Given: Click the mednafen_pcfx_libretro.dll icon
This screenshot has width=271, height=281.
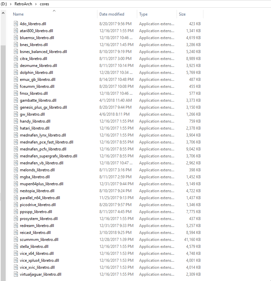Looking at the screenshot, I should pos(16,149).
